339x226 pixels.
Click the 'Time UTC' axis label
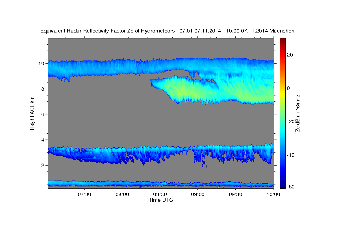tap(161, 200)
